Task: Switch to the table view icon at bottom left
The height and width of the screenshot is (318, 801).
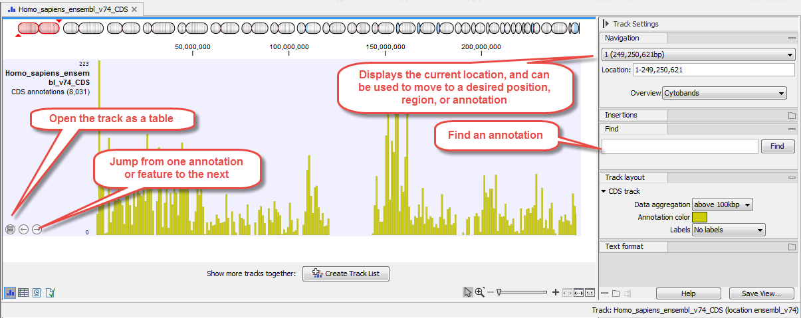Action: click(x=23, y=292)
